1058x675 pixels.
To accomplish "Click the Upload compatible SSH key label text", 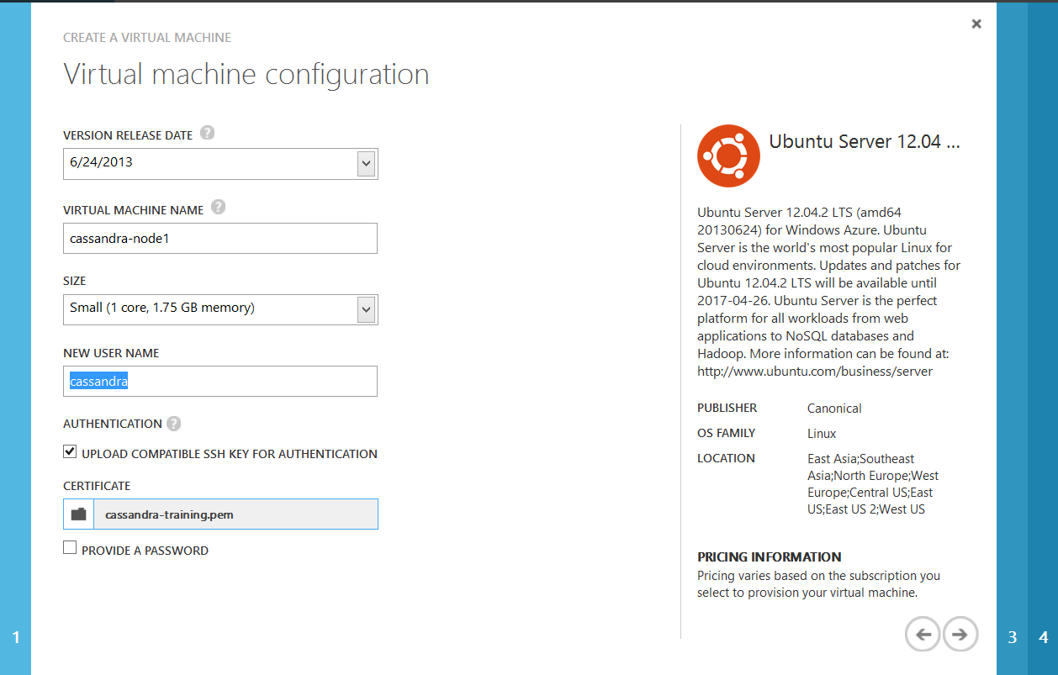I will (230, 454).
